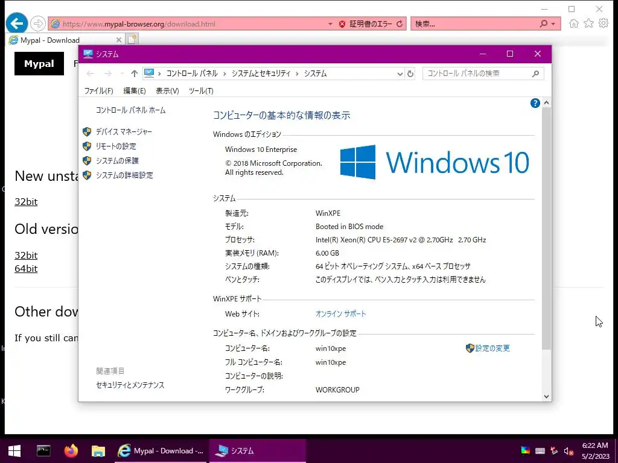Open Internet Explorer tools gear

604,24
